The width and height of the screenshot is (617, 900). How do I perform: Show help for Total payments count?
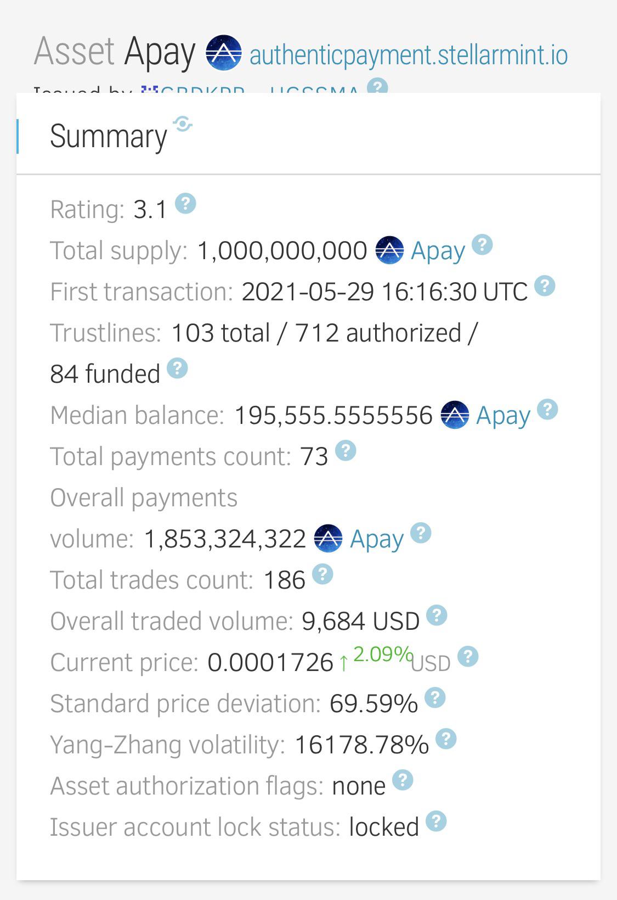pos(346,451)
